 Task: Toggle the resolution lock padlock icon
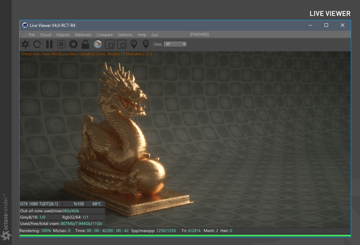pos(85,44)
